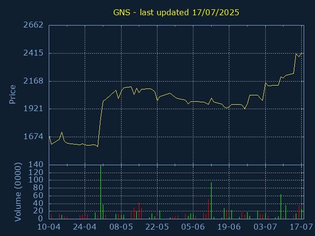Click the volume axis label 120
This screenshot has height=236, width=315.
click(x=36, y=173)
